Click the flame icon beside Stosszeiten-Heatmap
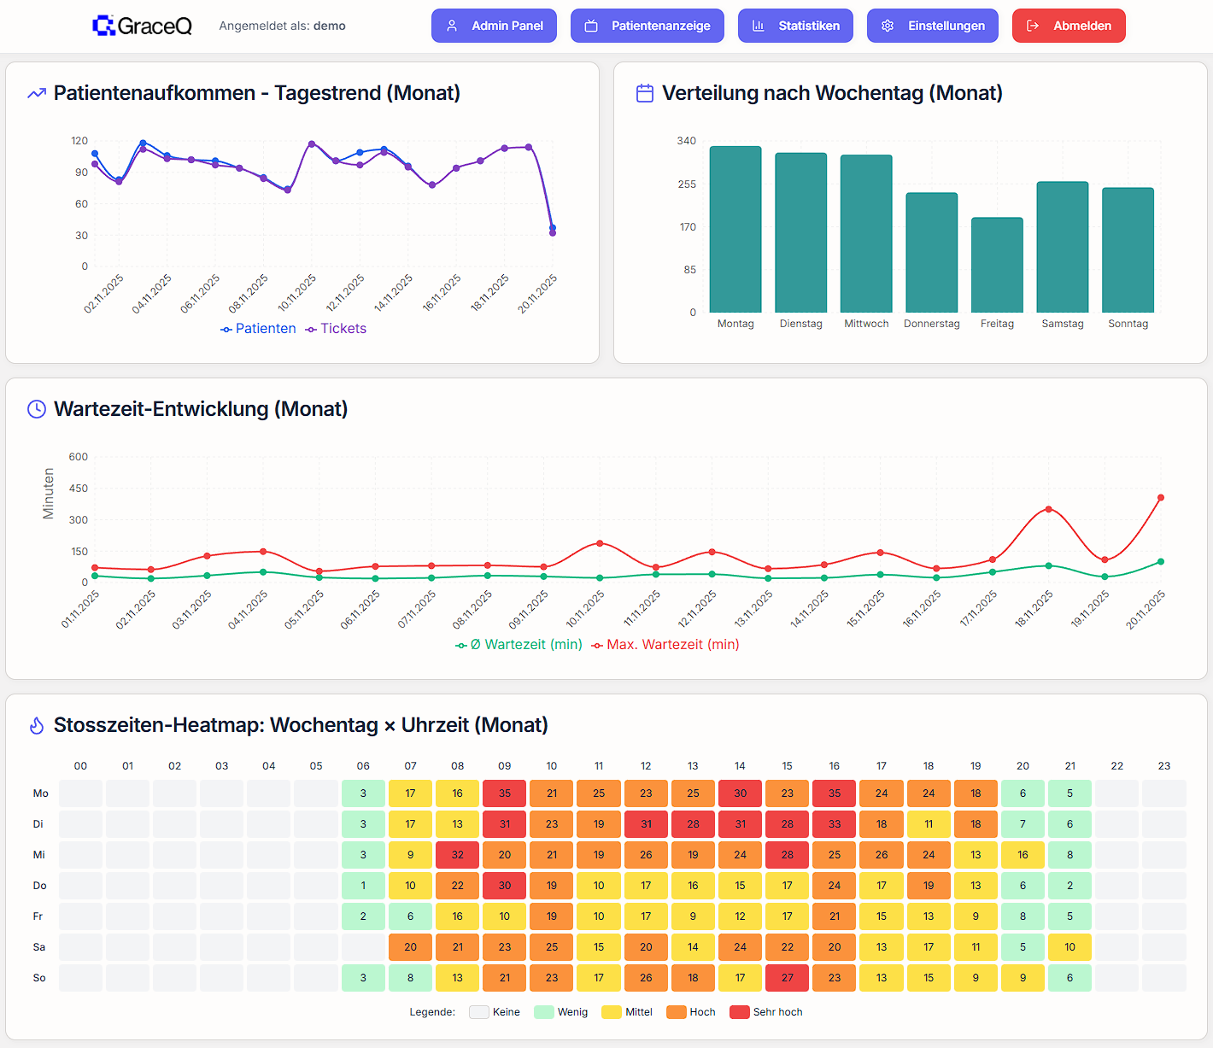1213x1048 pixels. click(x=37, y=725)
